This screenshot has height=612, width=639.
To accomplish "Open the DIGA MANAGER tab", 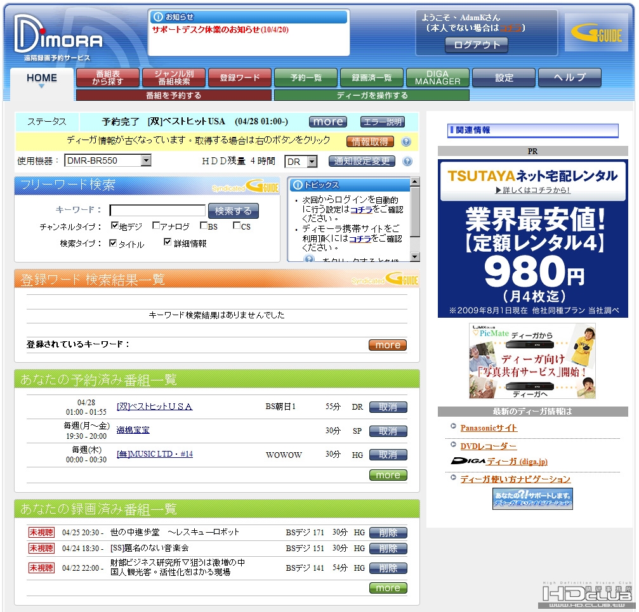I will 438,77.
